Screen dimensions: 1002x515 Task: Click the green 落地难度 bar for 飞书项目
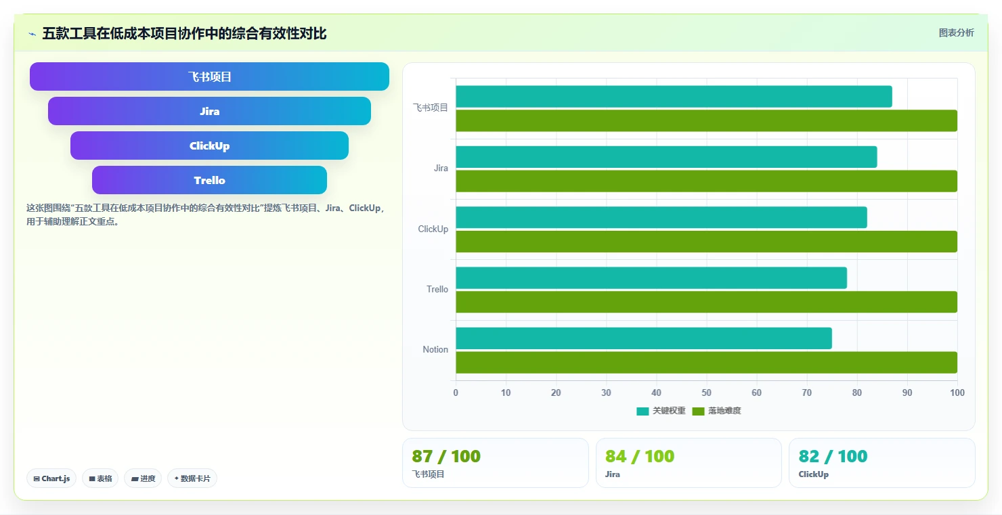click(x=706, y=120)
